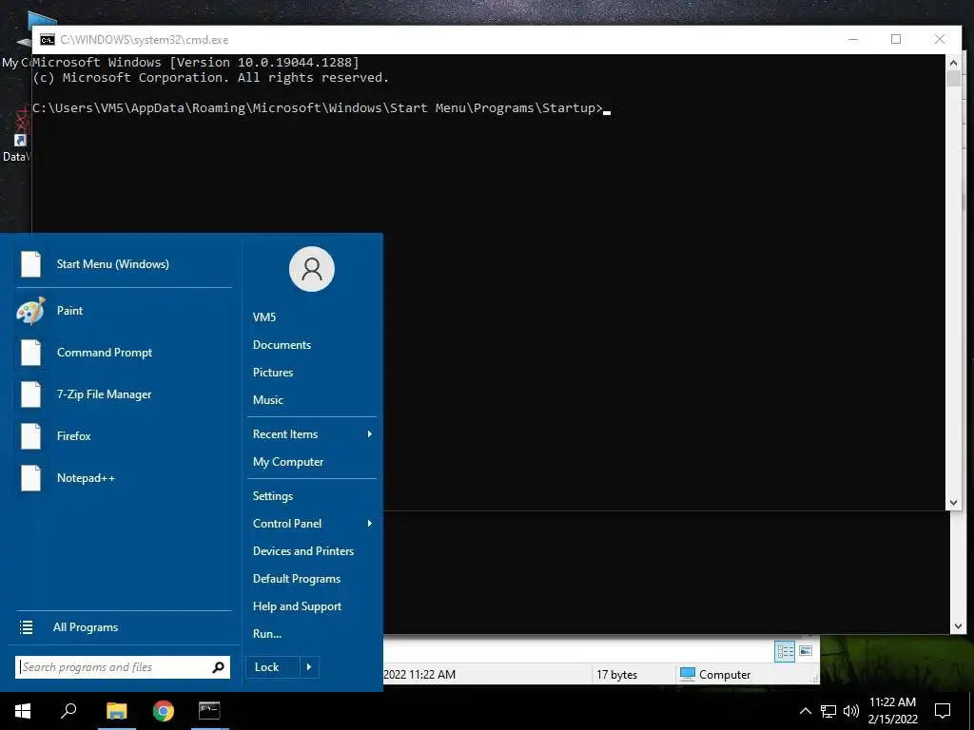Click the Firefox entry icon
This screenshot has width=974, height=730.
pyautogui.click(x=30, y=435)
